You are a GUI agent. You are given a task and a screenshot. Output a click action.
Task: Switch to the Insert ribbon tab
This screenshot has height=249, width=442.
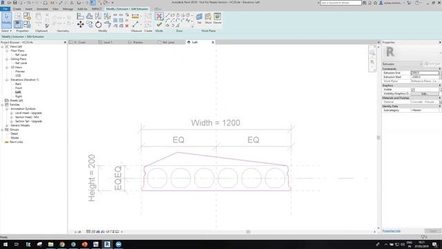[x=29, y=9]
